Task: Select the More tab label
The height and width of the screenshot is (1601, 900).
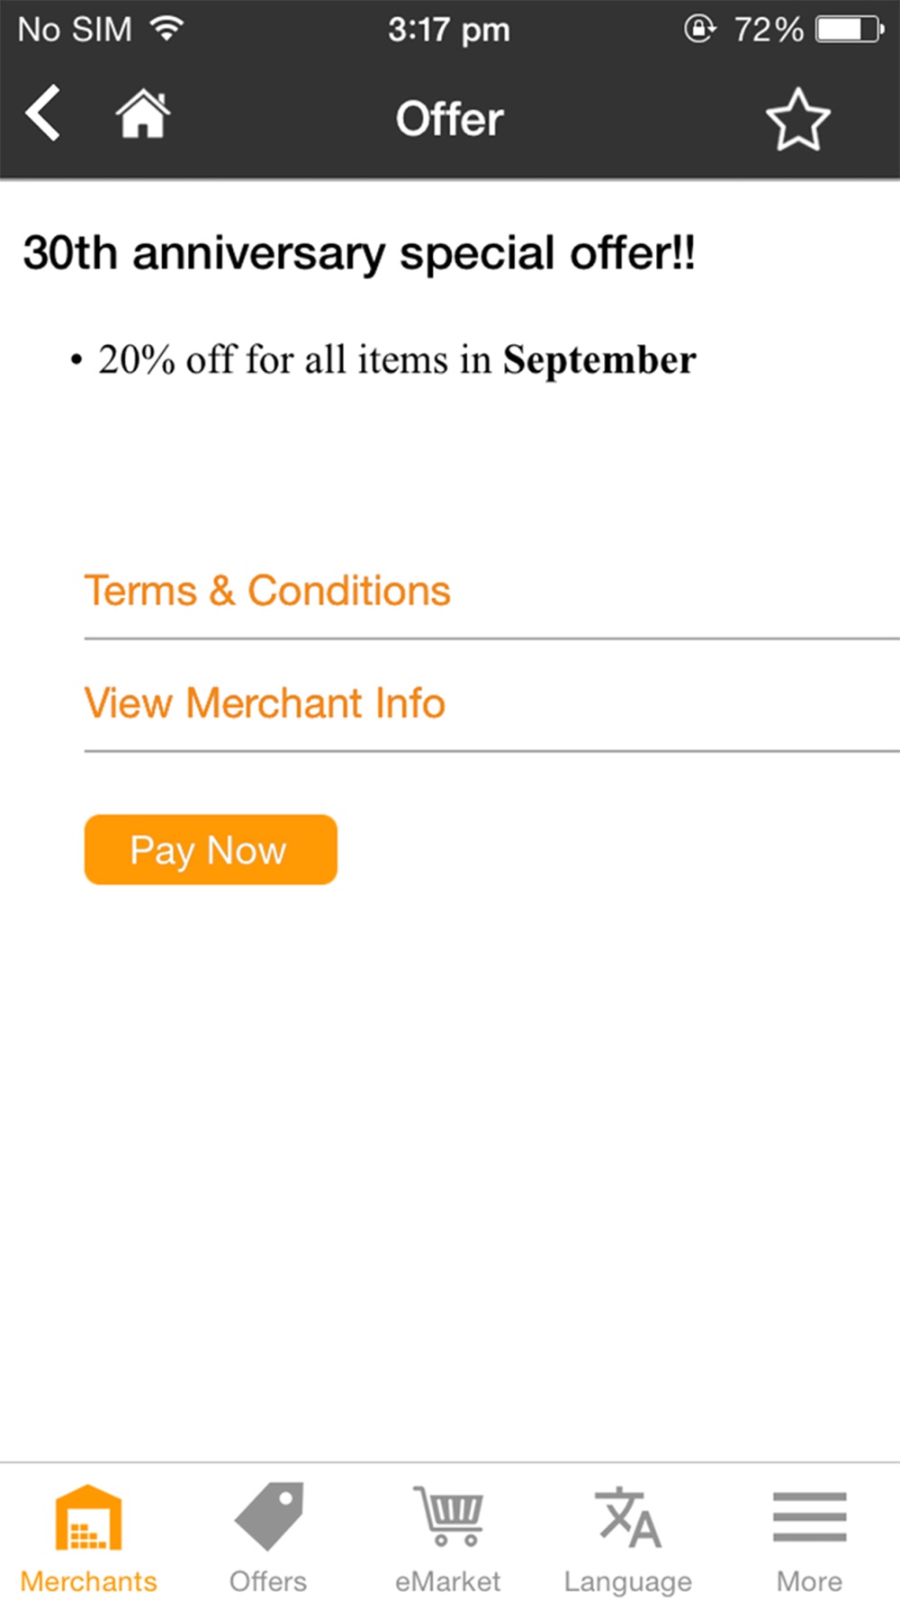Action: 809,1581
